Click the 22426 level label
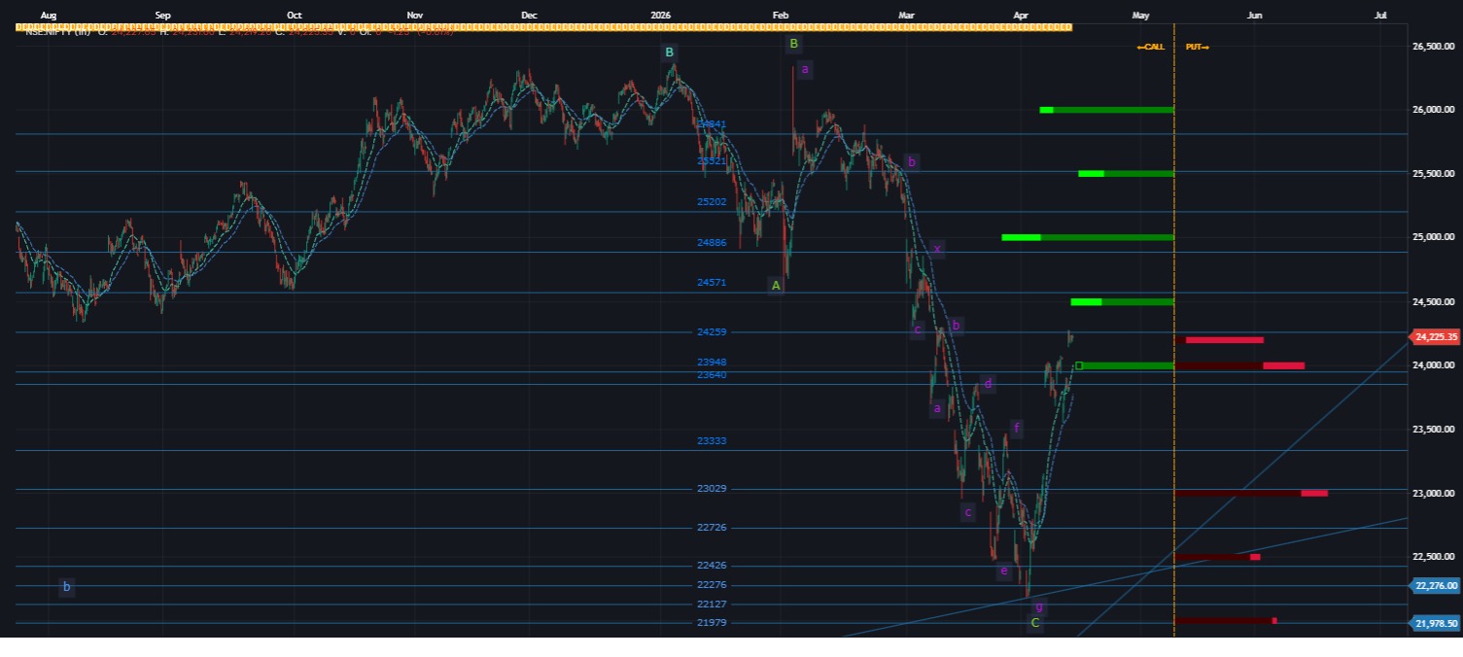1463x657 pixels. (712, 565)
